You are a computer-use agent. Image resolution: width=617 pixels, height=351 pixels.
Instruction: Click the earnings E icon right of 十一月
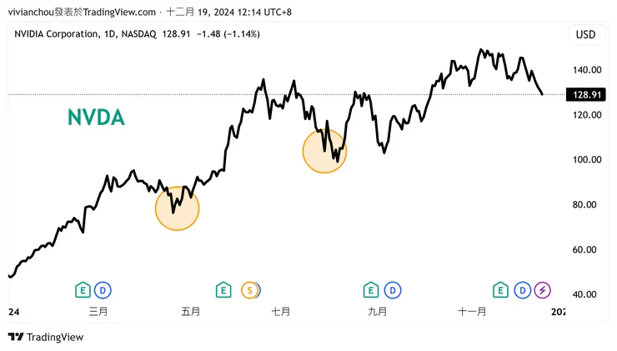tap(500, 290)
